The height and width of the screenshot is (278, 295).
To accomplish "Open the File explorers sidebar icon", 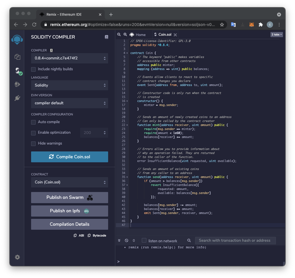I will 17,57.
